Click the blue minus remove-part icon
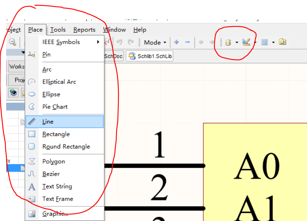The height and width of the screenshot is (221, 307). [x=188, y=42]
